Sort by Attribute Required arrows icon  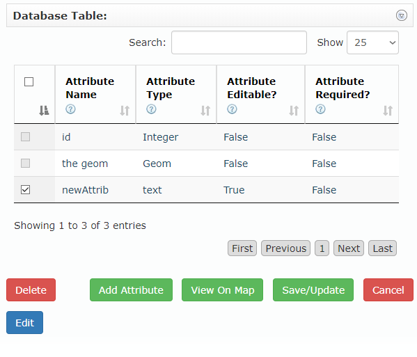point(388,111)
